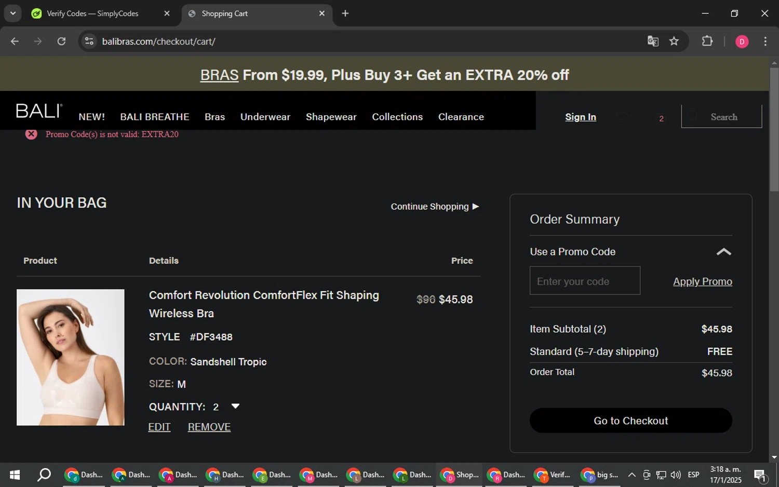
Task: Open the Chrome extensions puzzle icon
Action: point(707,41)
